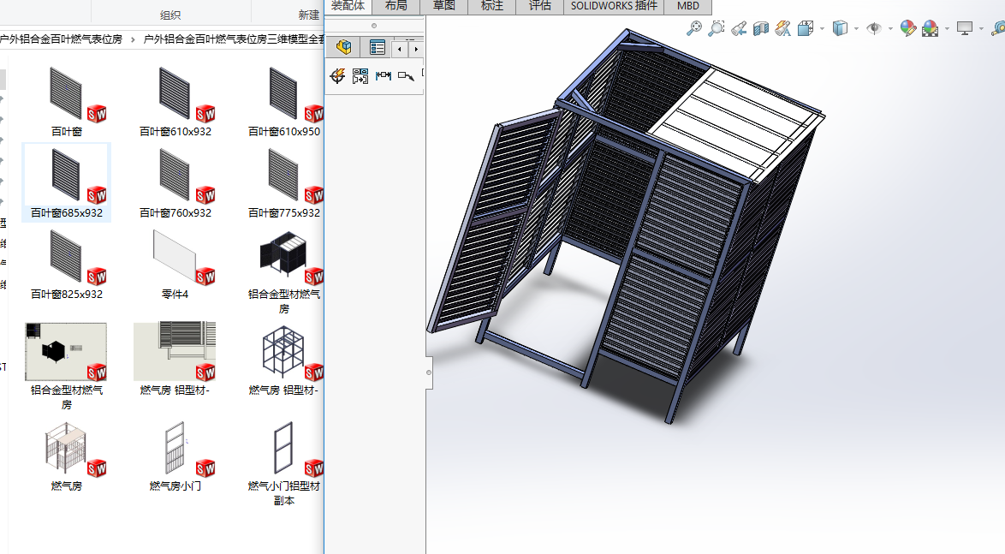Switch to the 评估 tab

539,6
